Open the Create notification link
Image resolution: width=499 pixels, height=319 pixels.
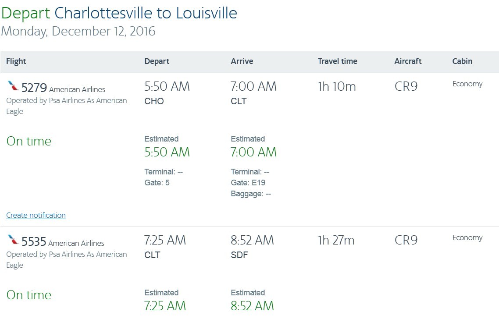coord(36,215)
